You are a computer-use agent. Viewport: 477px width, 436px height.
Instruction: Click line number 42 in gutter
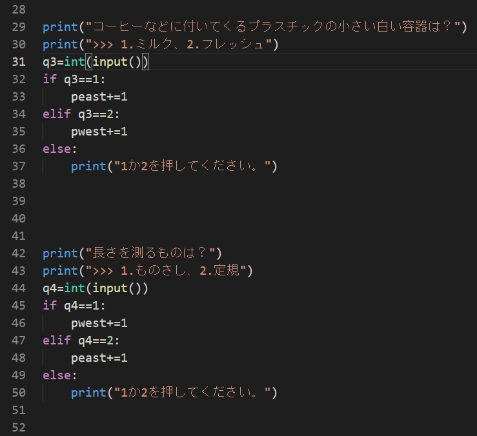pos(19,253)
